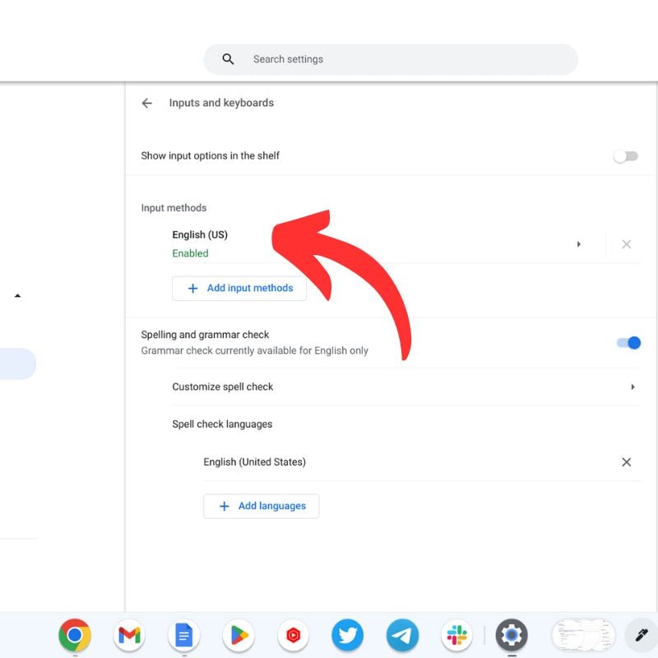
Task: Remove English (United States) spell check language
Action: pyautogui.click(x=627, y=462)
